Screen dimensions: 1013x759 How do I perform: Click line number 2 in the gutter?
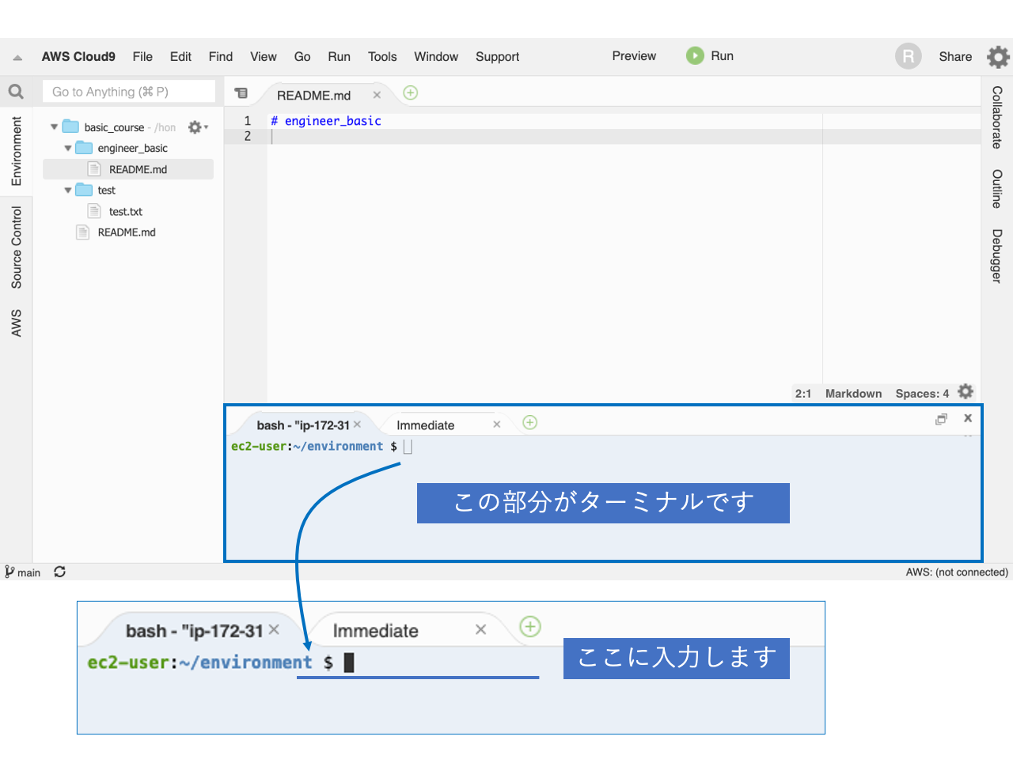(247, 136)
